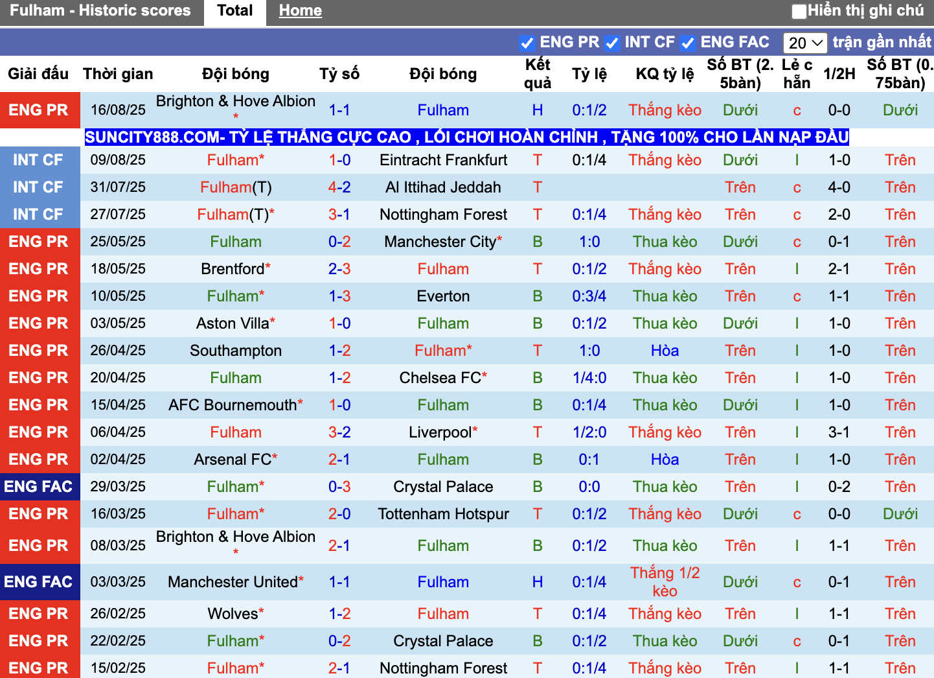
Task: Select Manchester City in 25/05/25 row
Action: coord(440,242)
